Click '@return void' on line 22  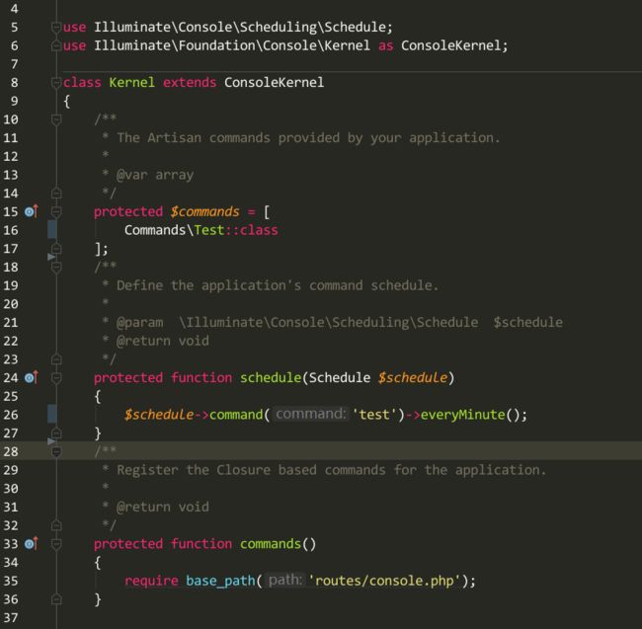[163, 341]
